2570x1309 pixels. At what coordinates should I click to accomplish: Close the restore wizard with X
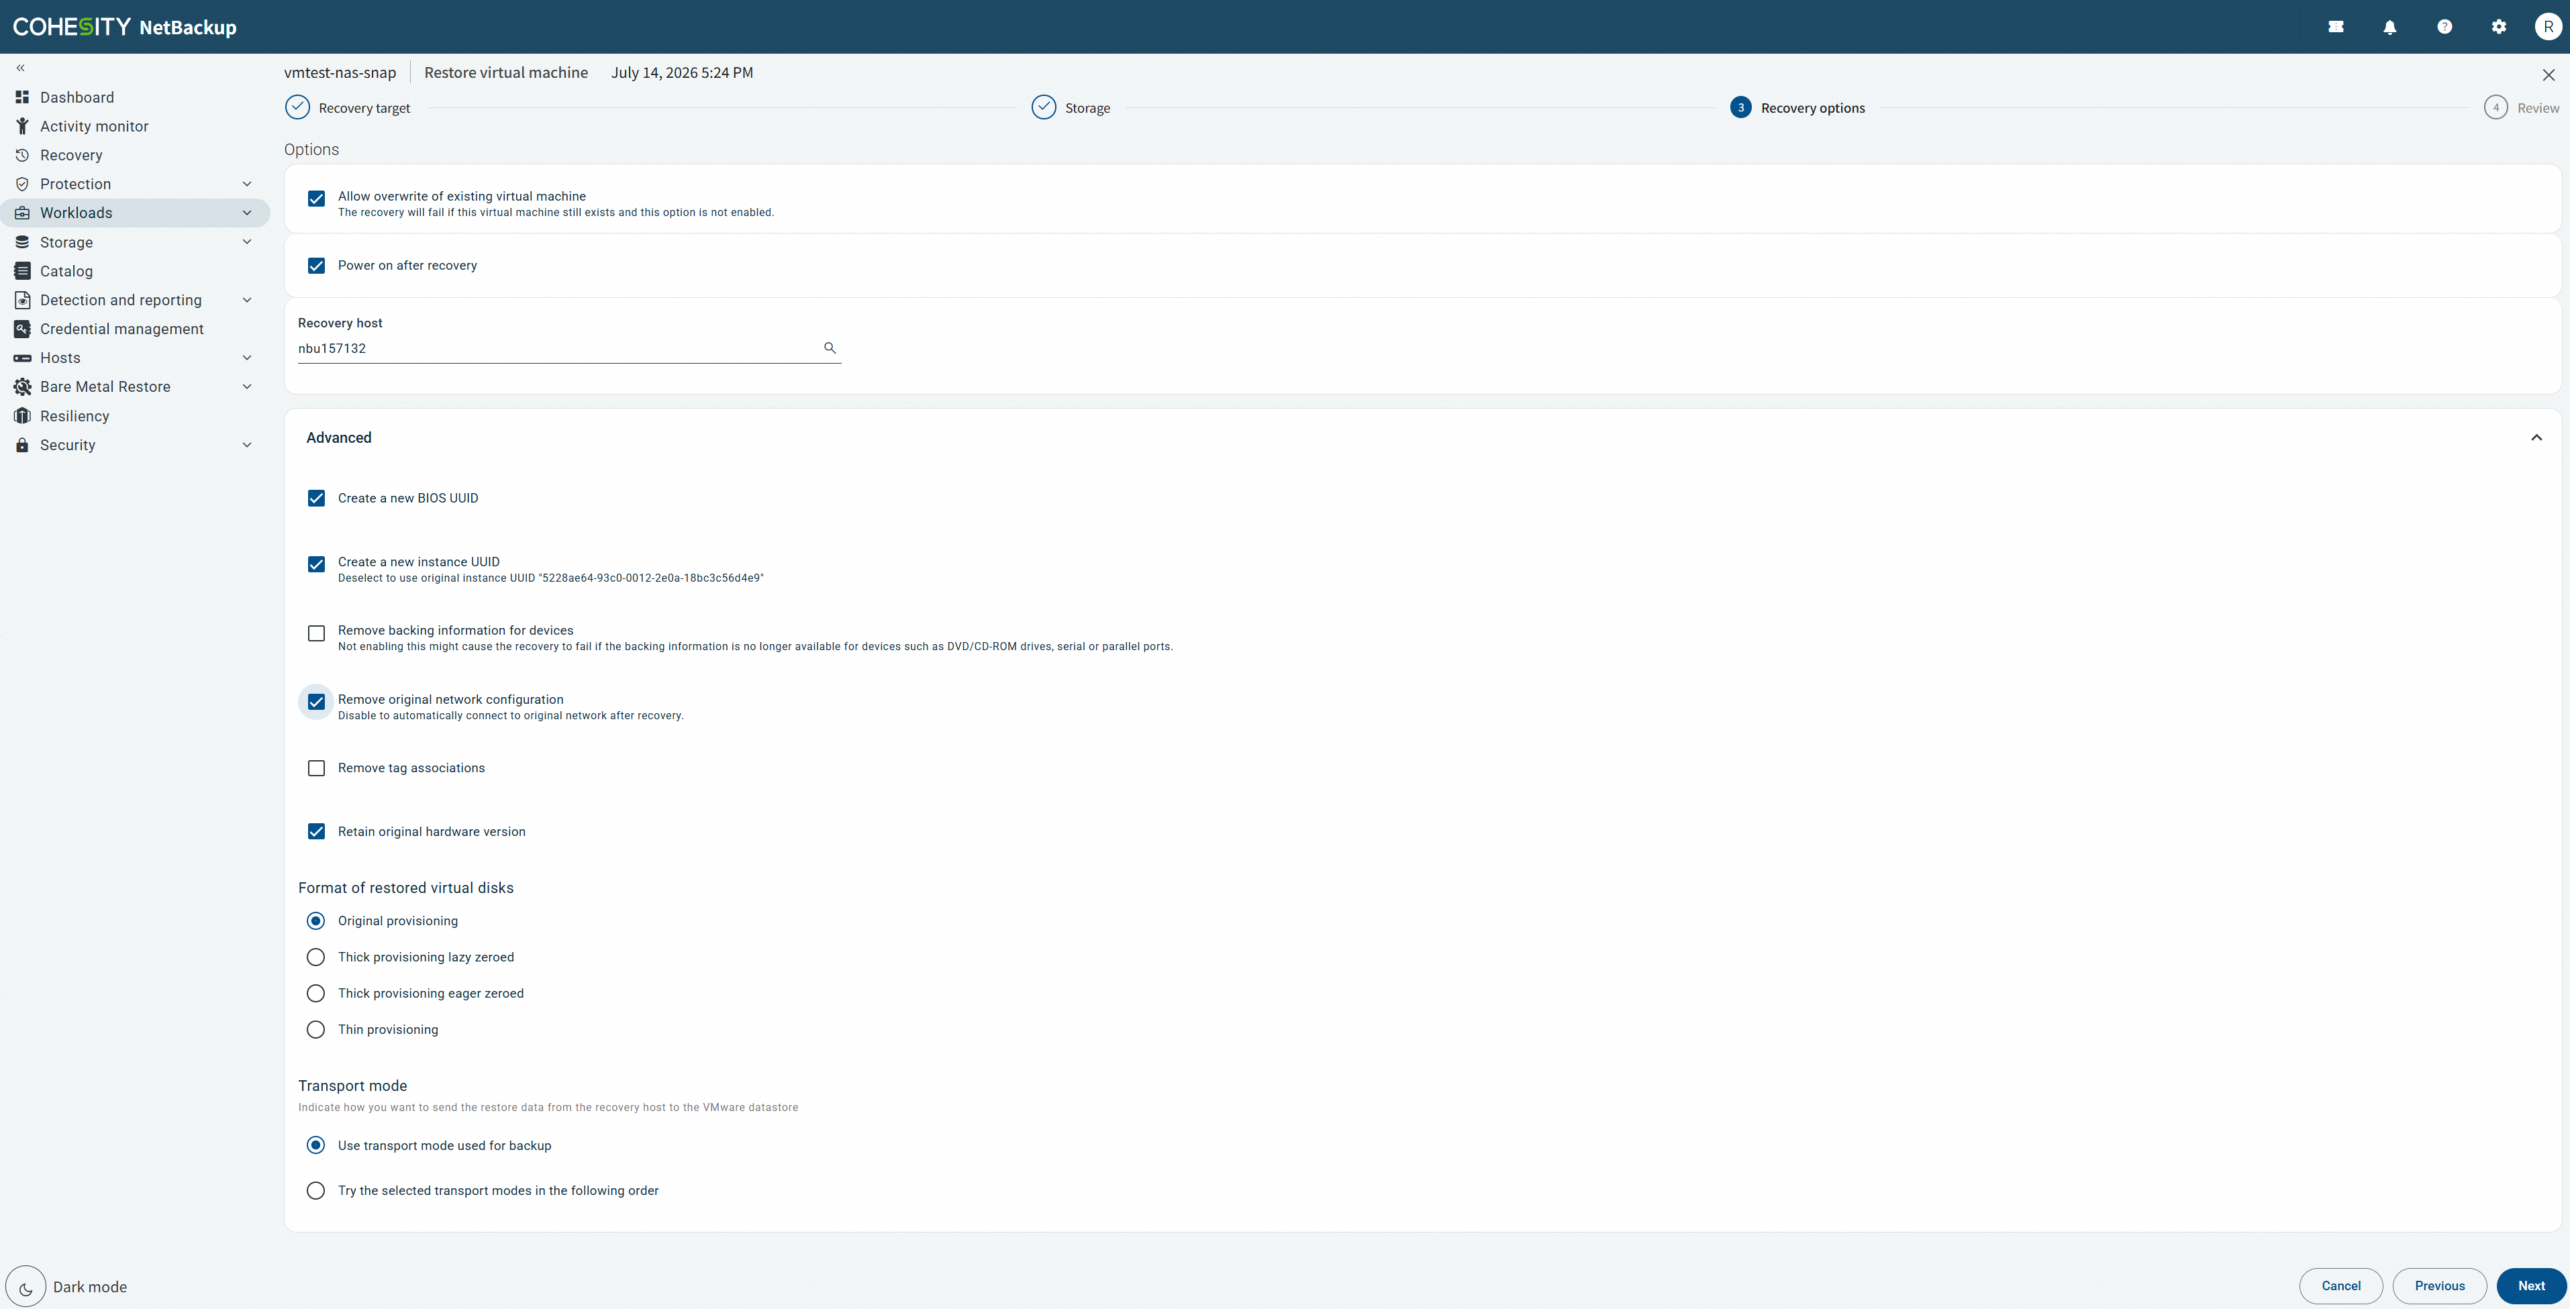click(x=2548, y=74)
